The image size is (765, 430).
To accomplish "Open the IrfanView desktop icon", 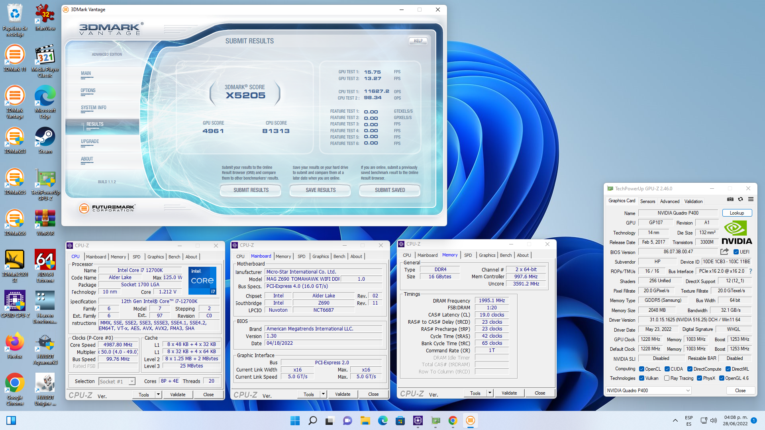I will coord(45,17).
